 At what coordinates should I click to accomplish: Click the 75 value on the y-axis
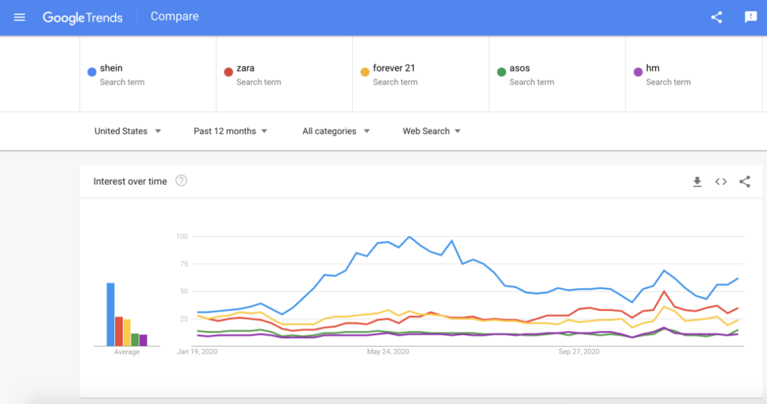tap(184, 264)
